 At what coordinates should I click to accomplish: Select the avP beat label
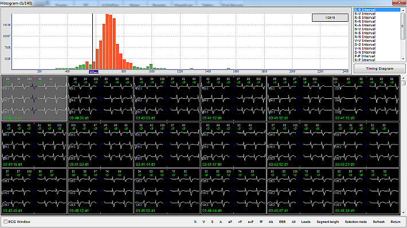click(251, 222)
